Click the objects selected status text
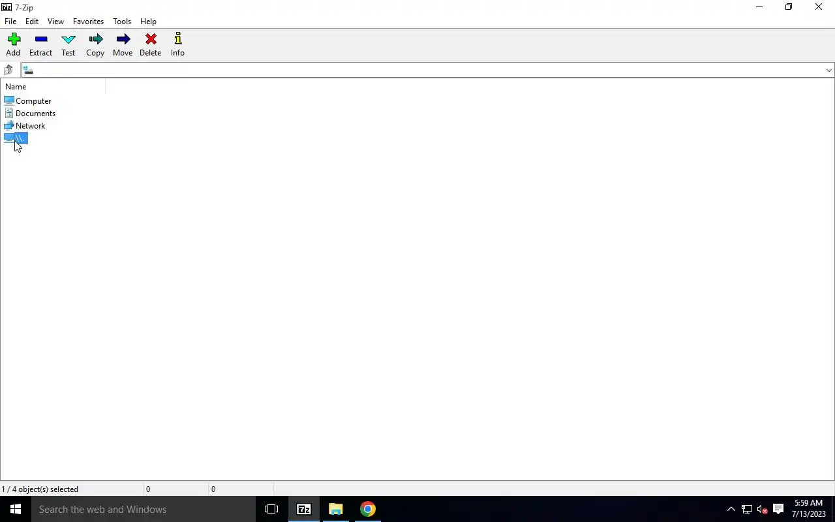The image size is (835, 522). pos(40,489)
